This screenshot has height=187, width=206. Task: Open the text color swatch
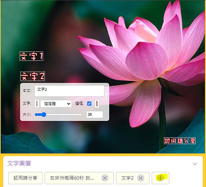37,104
